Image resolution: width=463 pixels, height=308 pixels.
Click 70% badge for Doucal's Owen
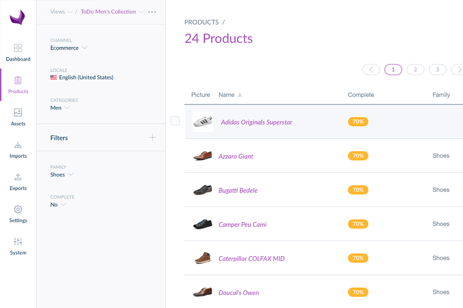tap(358, 292)
